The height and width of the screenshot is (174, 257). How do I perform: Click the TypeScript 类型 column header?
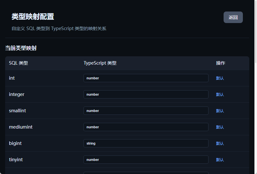pyautogui.click(x=100, y=63)
